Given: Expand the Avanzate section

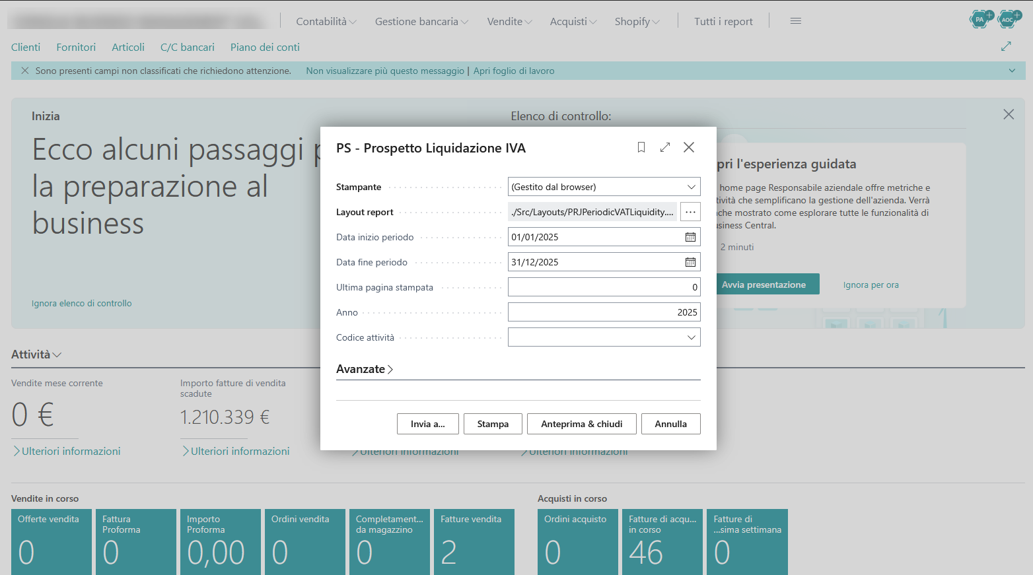Looking at the screenshot, I should click(365, 369).
